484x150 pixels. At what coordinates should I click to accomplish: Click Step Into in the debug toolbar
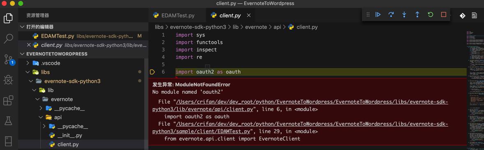[404, 14]
